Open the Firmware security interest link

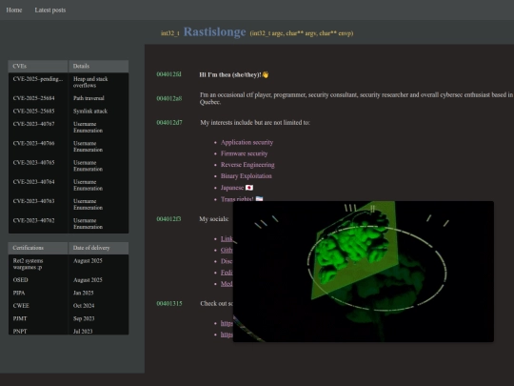pyautogui.click(x=245, y=153)
